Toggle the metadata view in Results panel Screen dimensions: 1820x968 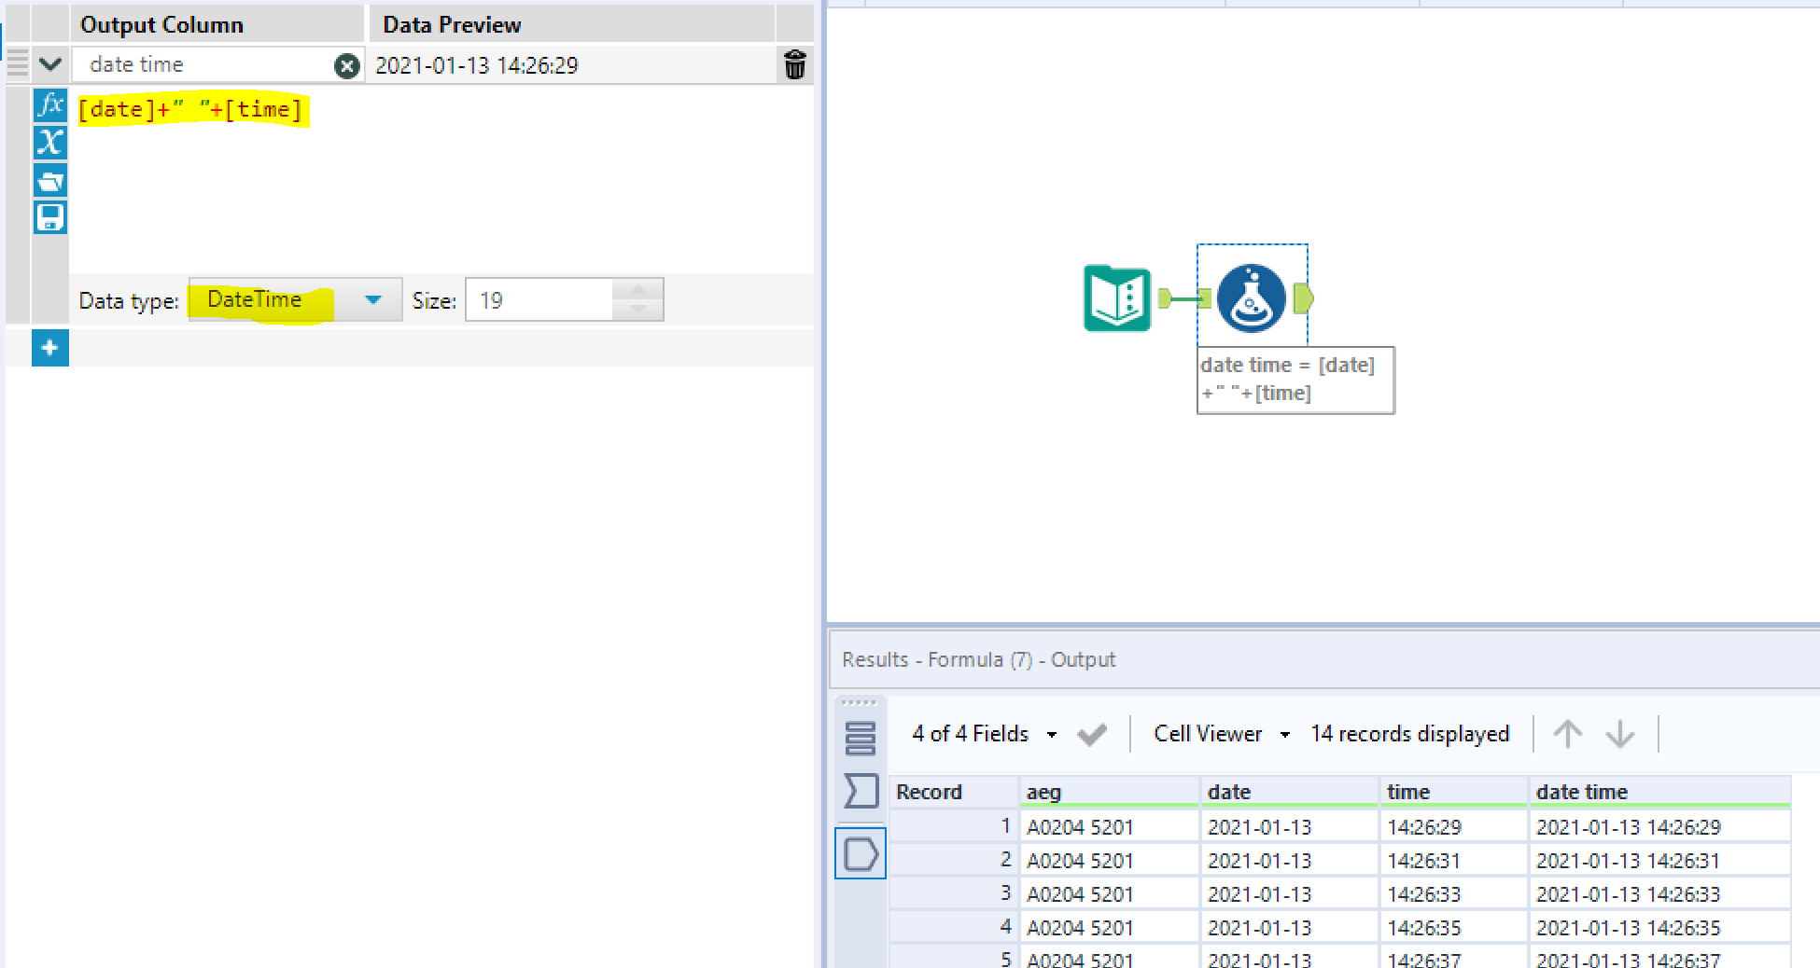pyautogui.click(x=860, y=791)
